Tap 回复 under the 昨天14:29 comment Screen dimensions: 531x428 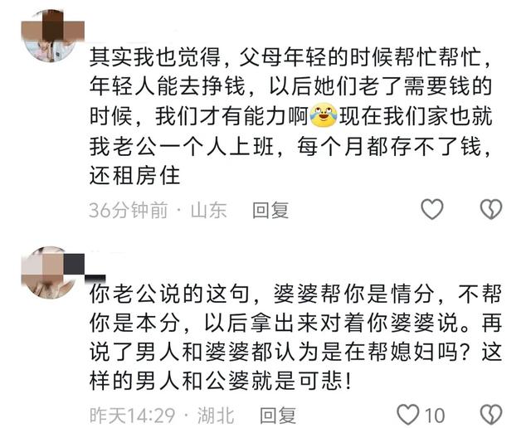278,415
